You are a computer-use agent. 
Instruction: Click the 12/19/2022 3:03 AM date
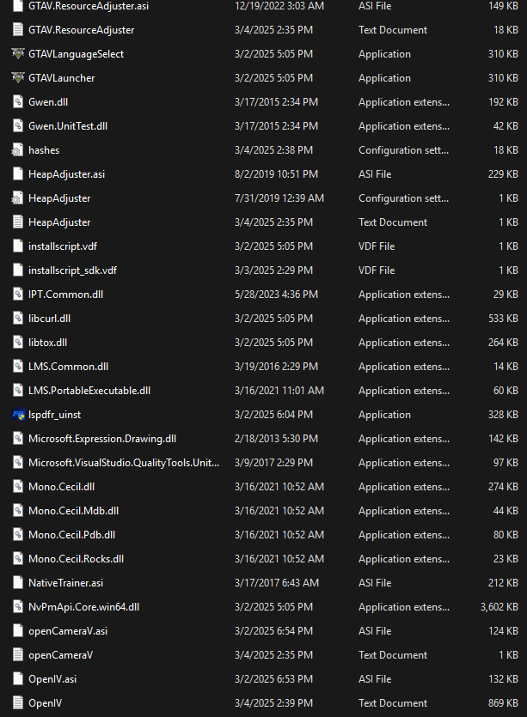279,6
